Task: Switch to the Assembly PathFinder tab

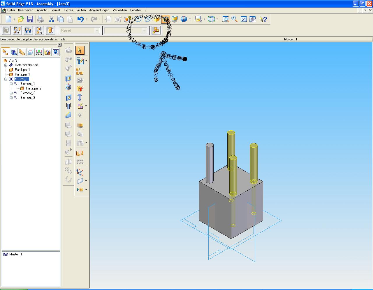Action: pyautogui.click(x=5, y=52)
